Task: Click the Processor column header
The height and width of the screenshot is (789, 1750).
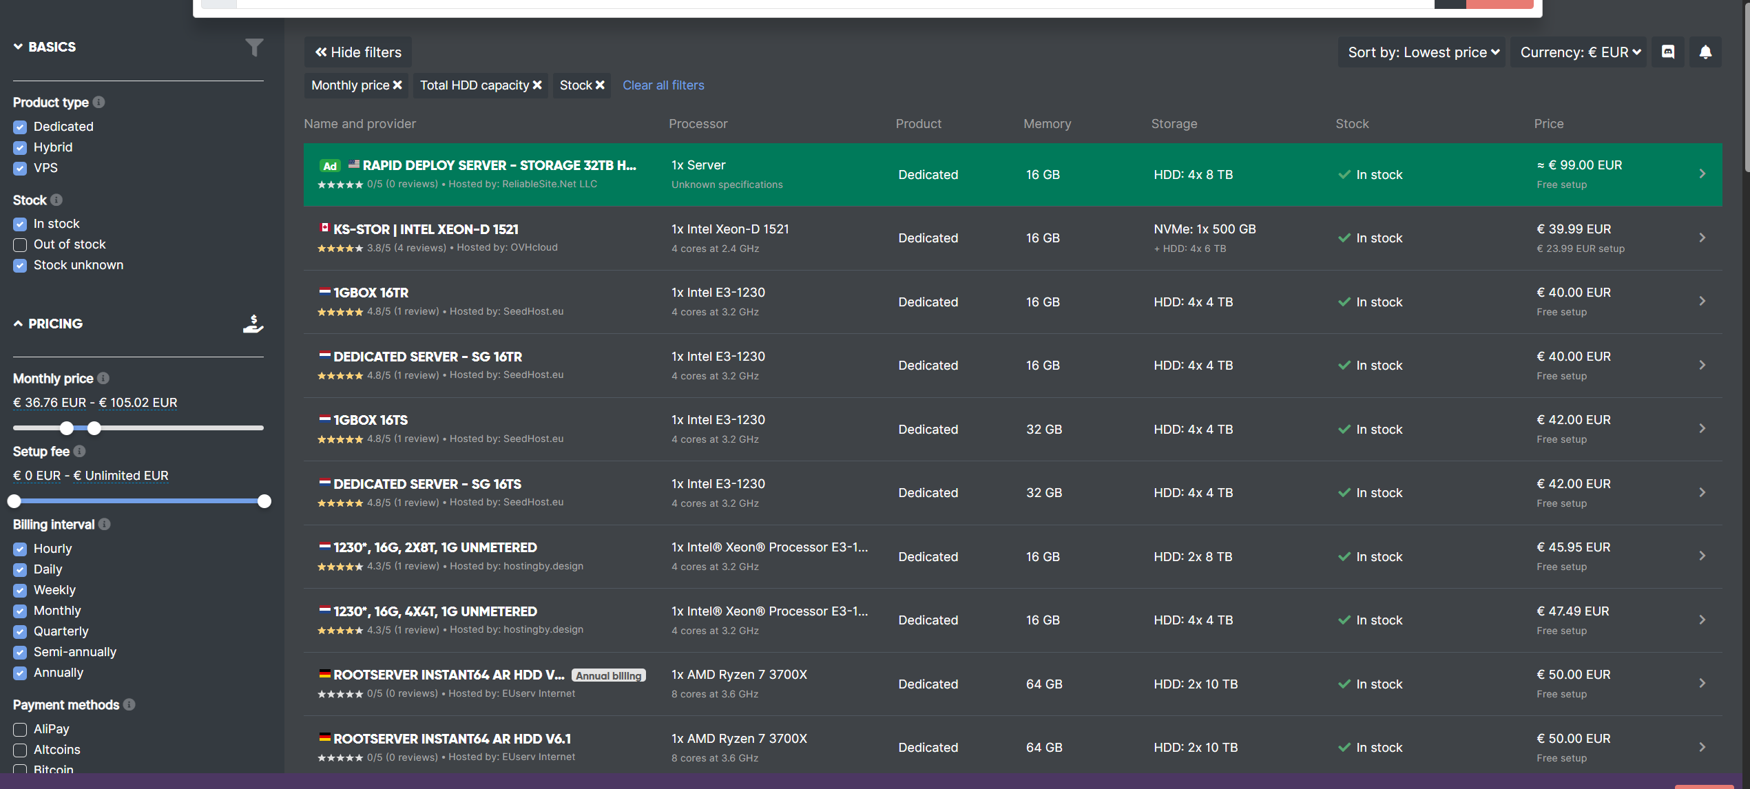Action: 698,124
